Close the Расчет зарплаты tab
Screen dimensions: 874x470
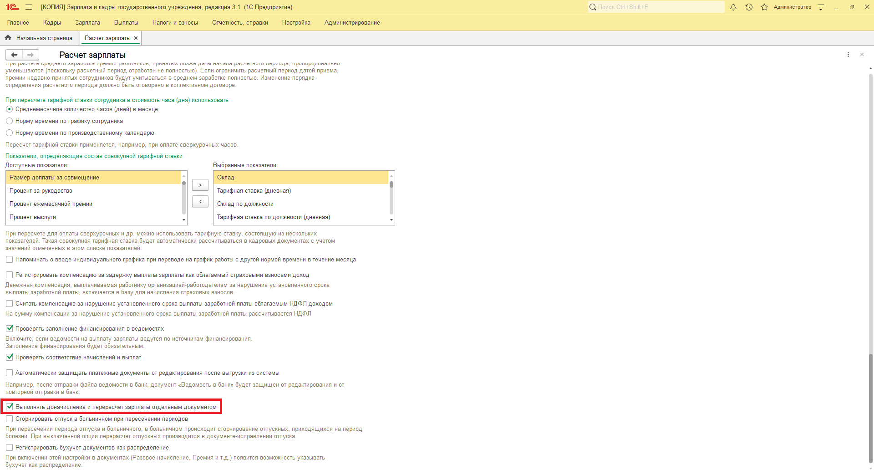pyautogui.click(x=136, y=38)
